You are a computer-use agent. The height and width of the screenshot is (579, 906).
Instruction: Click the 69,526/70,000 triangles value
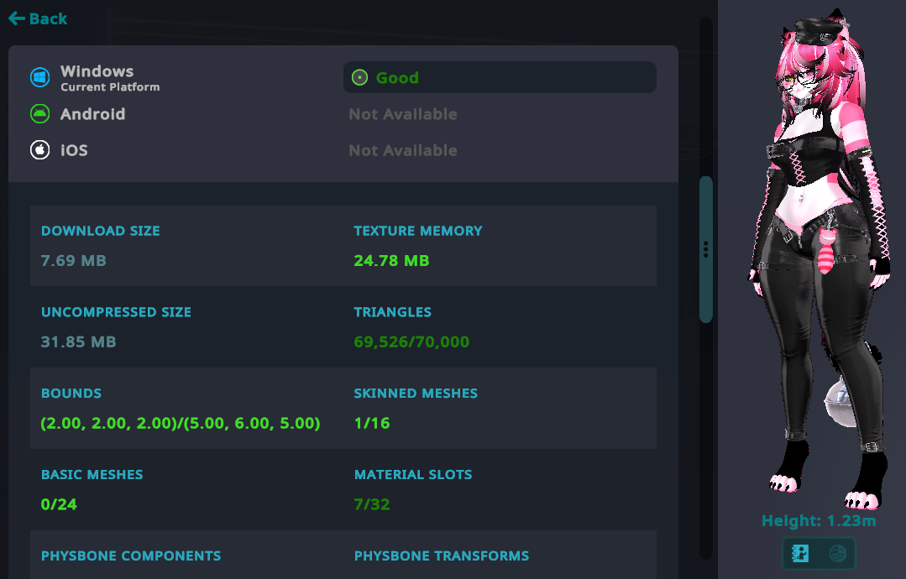411,342
